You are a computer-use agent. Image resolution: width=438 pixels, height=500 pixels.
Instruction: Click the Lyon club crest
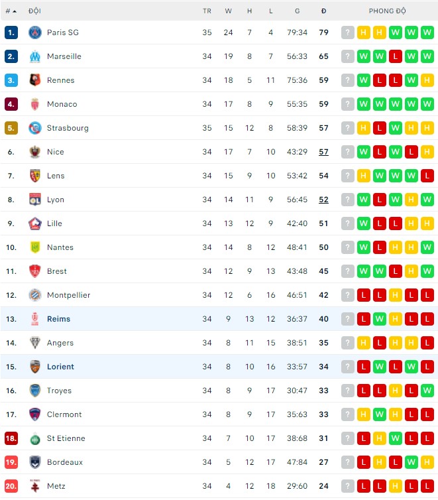[35, 200]
